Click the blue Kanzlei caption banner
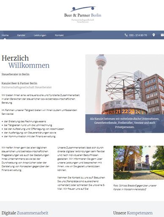Image resolution: width=164 pixels, height=217 pixels. point(125,123)
